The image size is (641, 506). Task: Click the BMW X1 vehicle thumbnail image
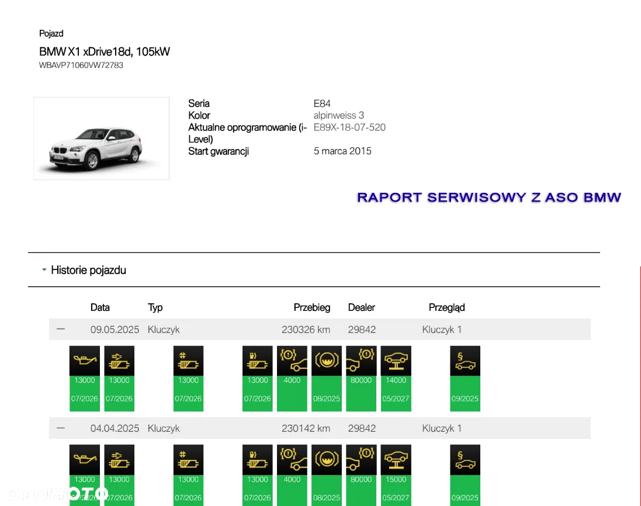pyautogui.click(x=102, y=138)
